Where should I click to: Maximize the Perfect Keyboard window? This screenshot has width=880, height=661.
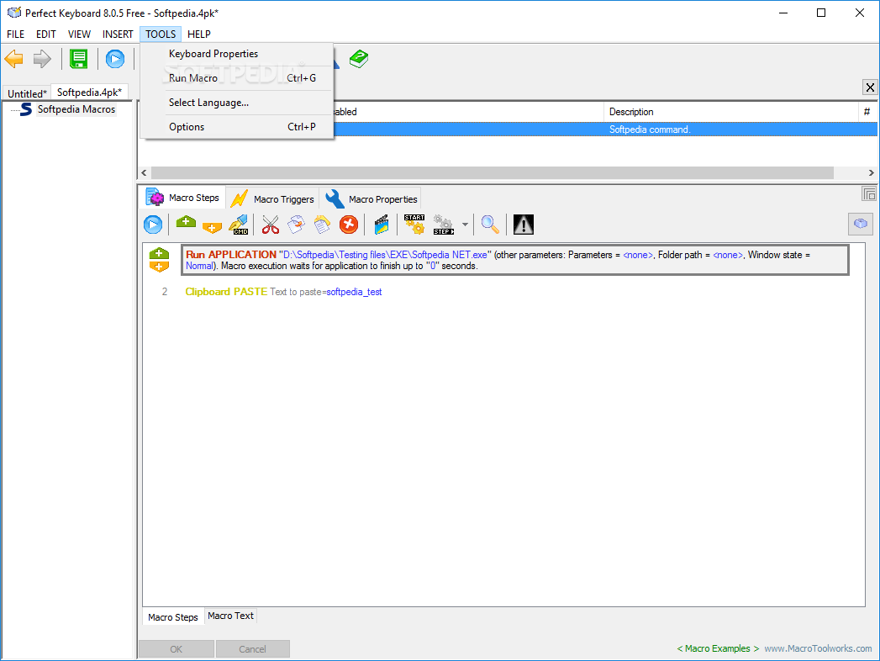tap(821, 13)
